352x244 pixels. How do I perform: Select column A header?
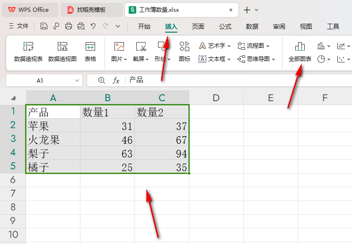[x=53, y=98]
